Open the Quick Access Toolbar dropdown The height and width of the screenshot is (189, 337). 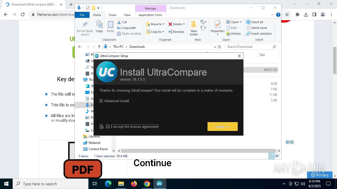98,8
